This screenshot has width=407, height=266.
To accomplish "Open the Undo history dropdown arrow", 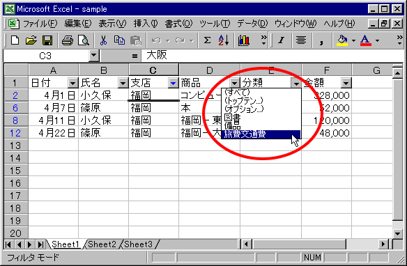I will [168, 40].
